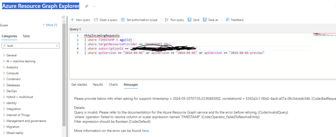The height and width of the screenshot is (137, 336).
Task: Expand the Analytics category
Action: [x=4, y=67]
